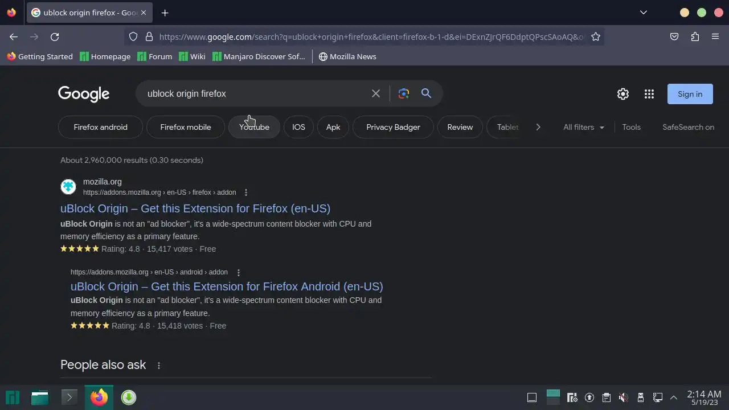729x410 pixels.
Task: Open the tracking protection shield icon
Action: pos(133,36)
